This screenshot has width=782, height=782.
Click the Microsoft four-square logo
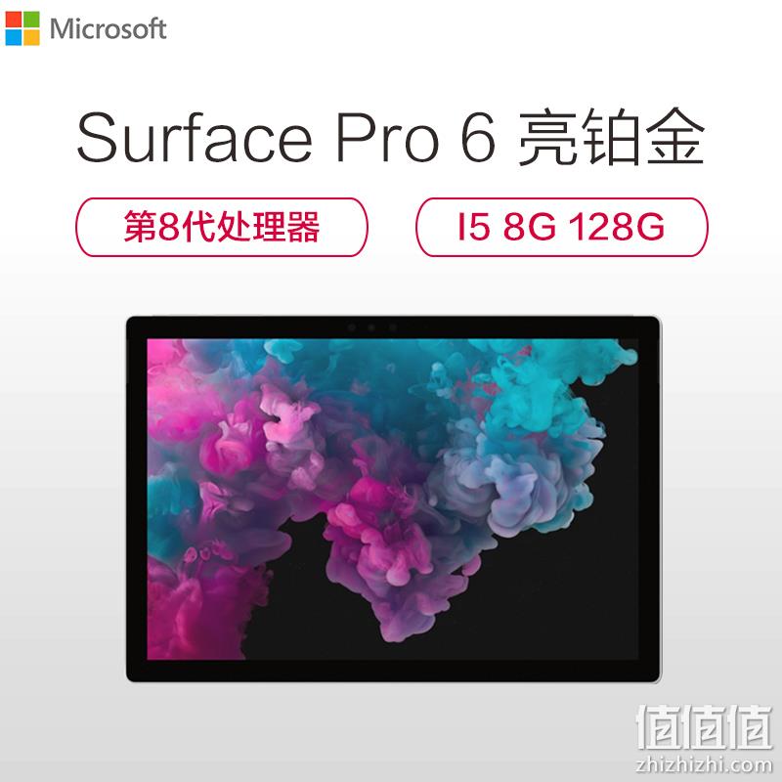[x=22, y=28]
